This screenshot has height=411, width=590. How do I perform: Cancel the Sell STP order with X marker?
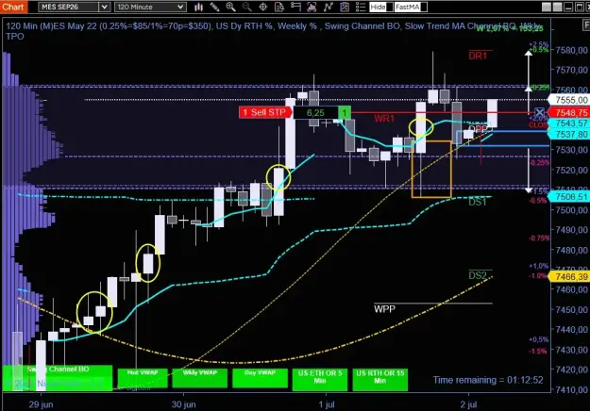[x=539, y=112]
